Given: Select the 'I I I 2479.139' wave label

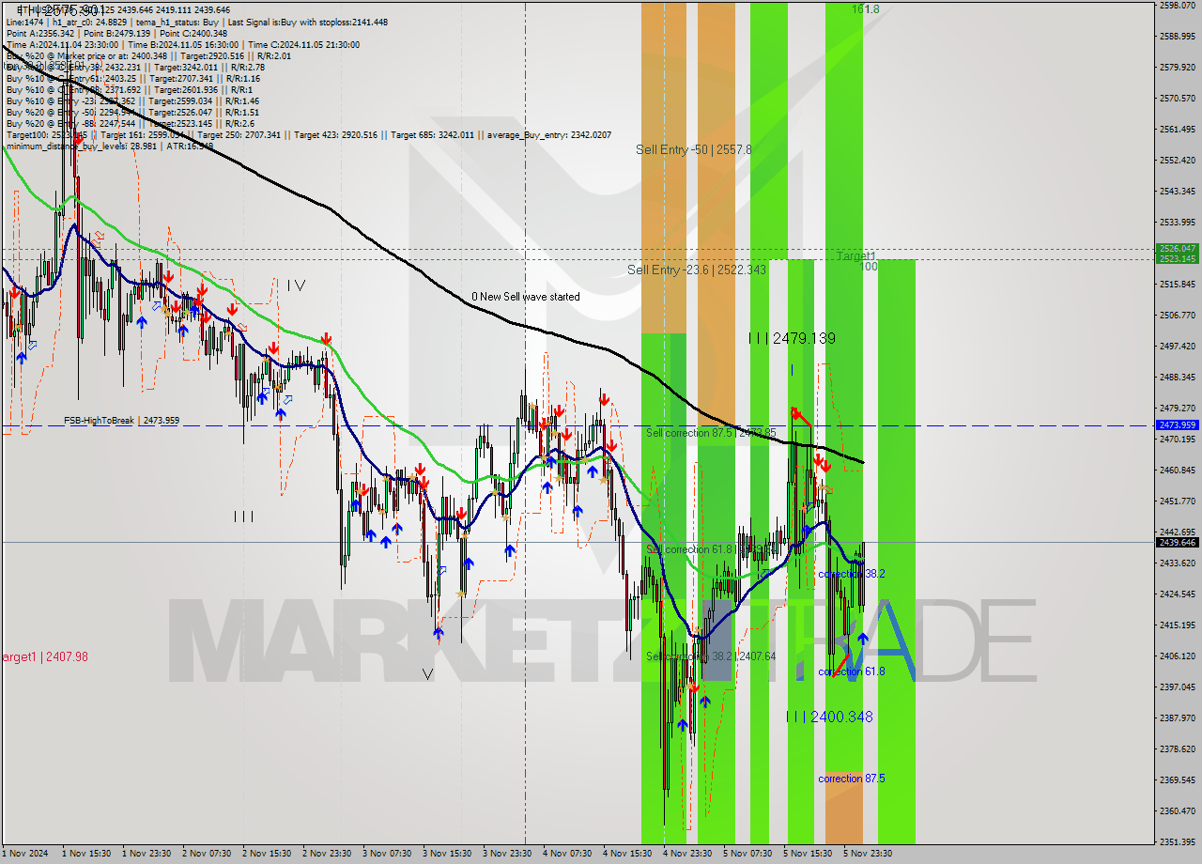Looking at the screenshot, I should (792, 338).
